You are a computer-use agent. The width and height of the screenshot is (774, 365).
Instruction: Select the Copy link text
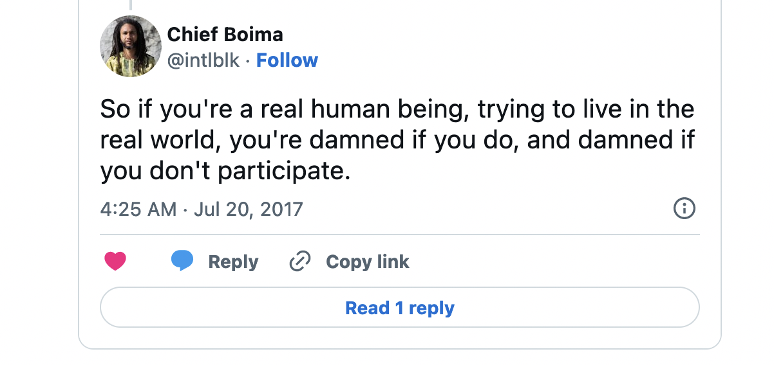pos(368,262)
